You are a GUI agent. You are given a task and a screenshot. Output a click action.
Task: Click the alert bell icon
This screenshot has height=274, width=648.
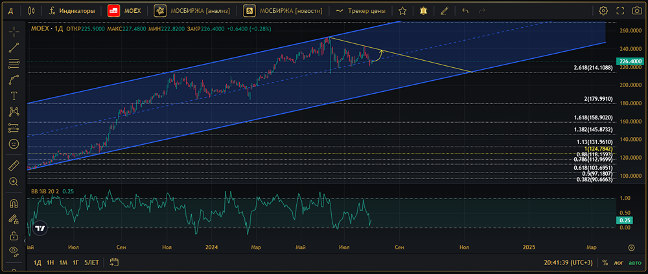click(423, 11)
